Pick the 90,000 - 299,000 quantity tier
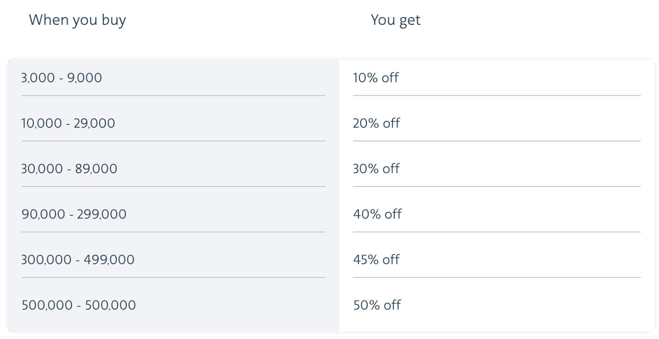 click(x=74, y=214)
